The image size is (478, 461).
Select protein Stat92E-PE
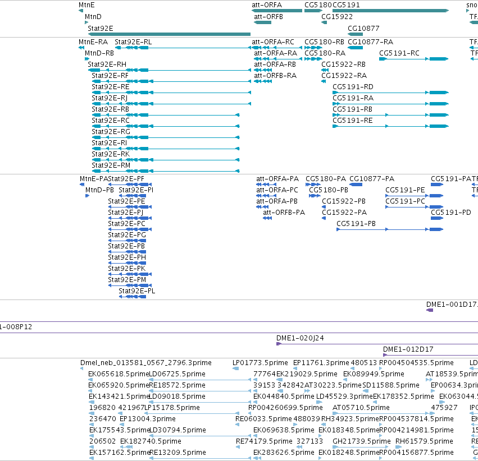pos(130,207)
